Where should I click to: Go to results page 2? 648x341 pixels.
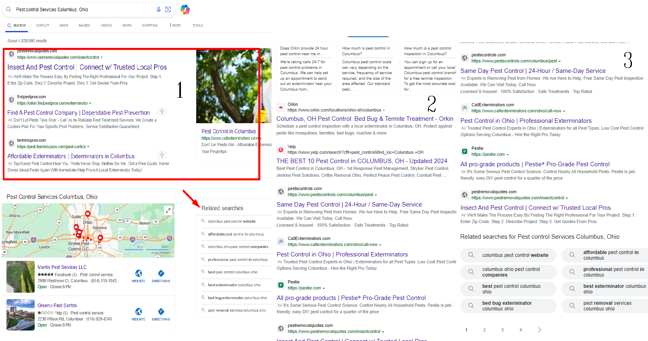click(484, 330)
